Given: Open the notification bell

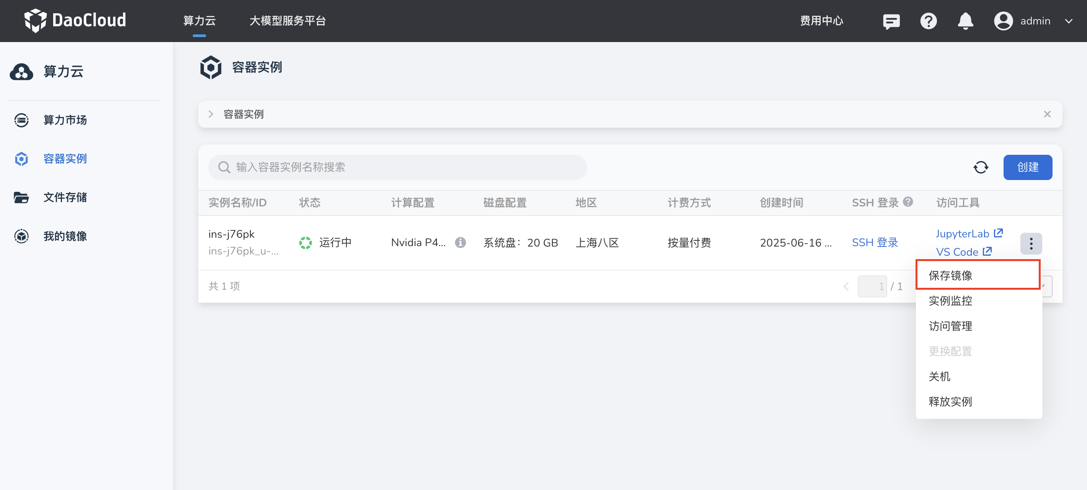Looking at the screenshot, I should point(965,21).
